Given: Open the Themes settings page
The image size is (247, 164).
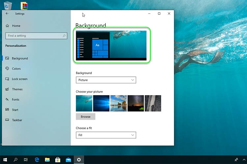Looking at the screenshot, I should coord(17,89).
